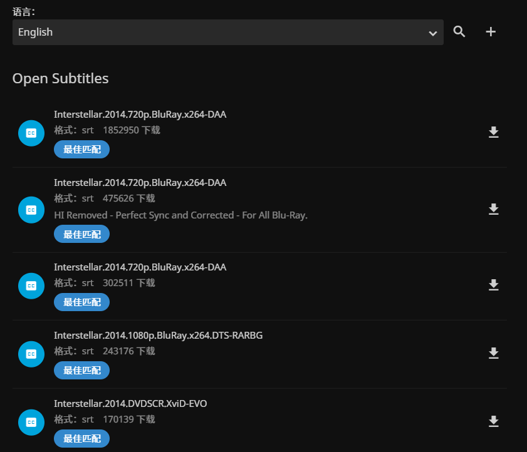The width and height of the screenshot is (527, 452).
Task: Download the 1852950-downloads Interstellar subtitle
Action: tap(494, 132)
